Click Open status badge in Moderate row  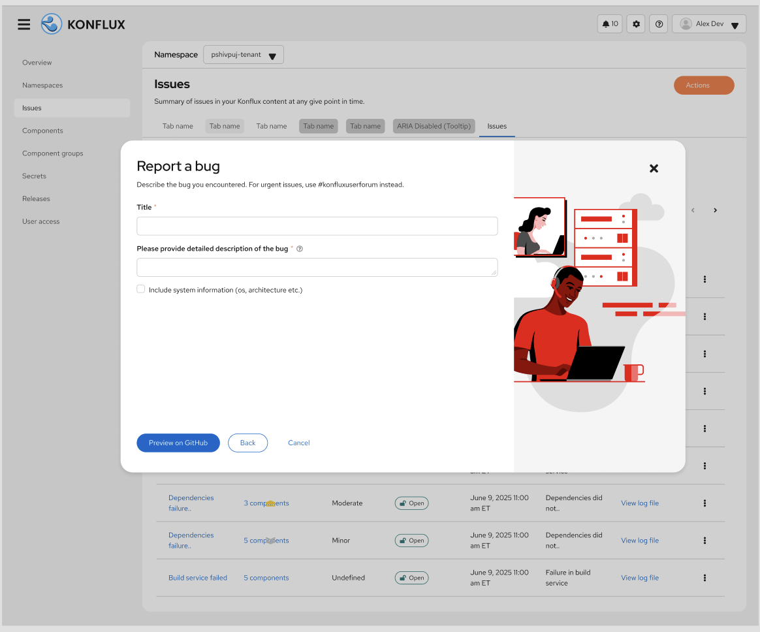(x=411, y=503)
